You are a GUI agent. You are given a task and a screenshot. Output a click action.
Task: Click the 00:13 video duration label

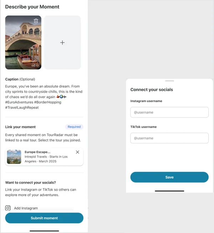tap(35, 65)
